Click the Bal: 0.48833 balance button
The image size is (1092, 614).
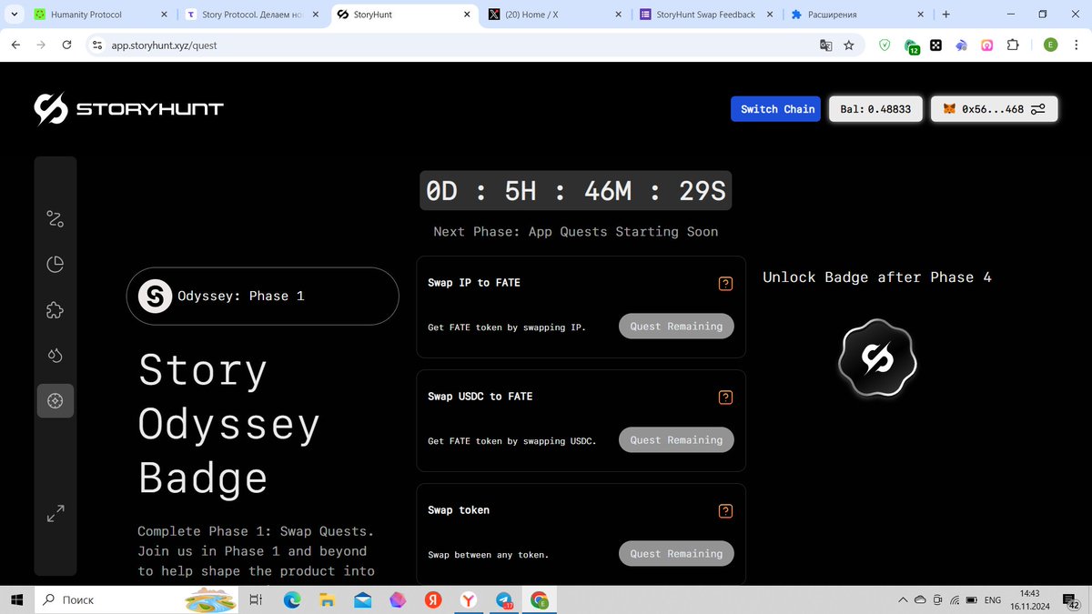[875, 109]
